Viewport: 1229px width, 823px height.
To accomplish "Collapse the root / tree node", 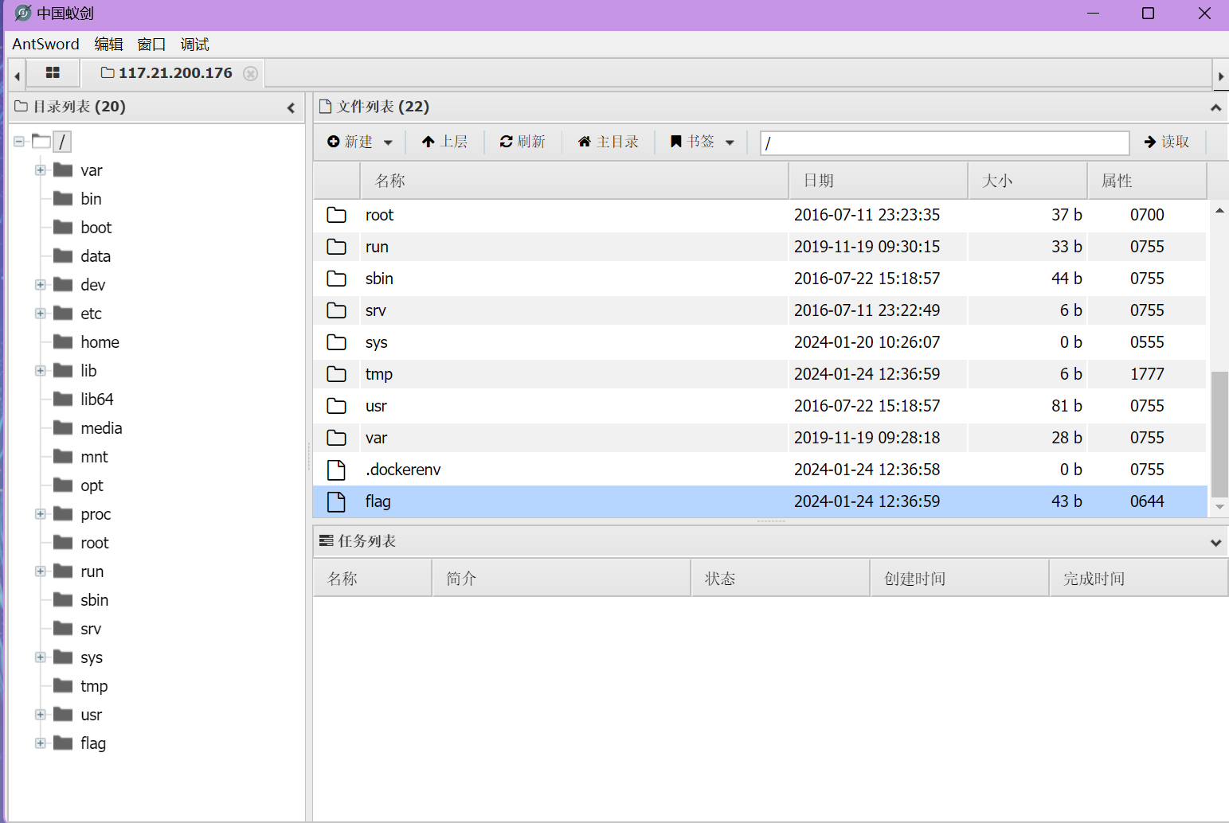I will [x=19, y=142].
